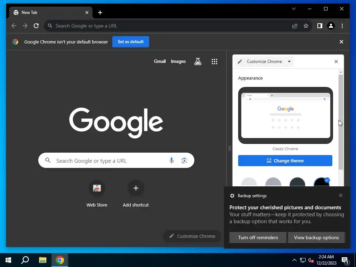This screenshot has height=267, width=356.
Task: Click the network icon in system tray
Action: tap(303, 260)
